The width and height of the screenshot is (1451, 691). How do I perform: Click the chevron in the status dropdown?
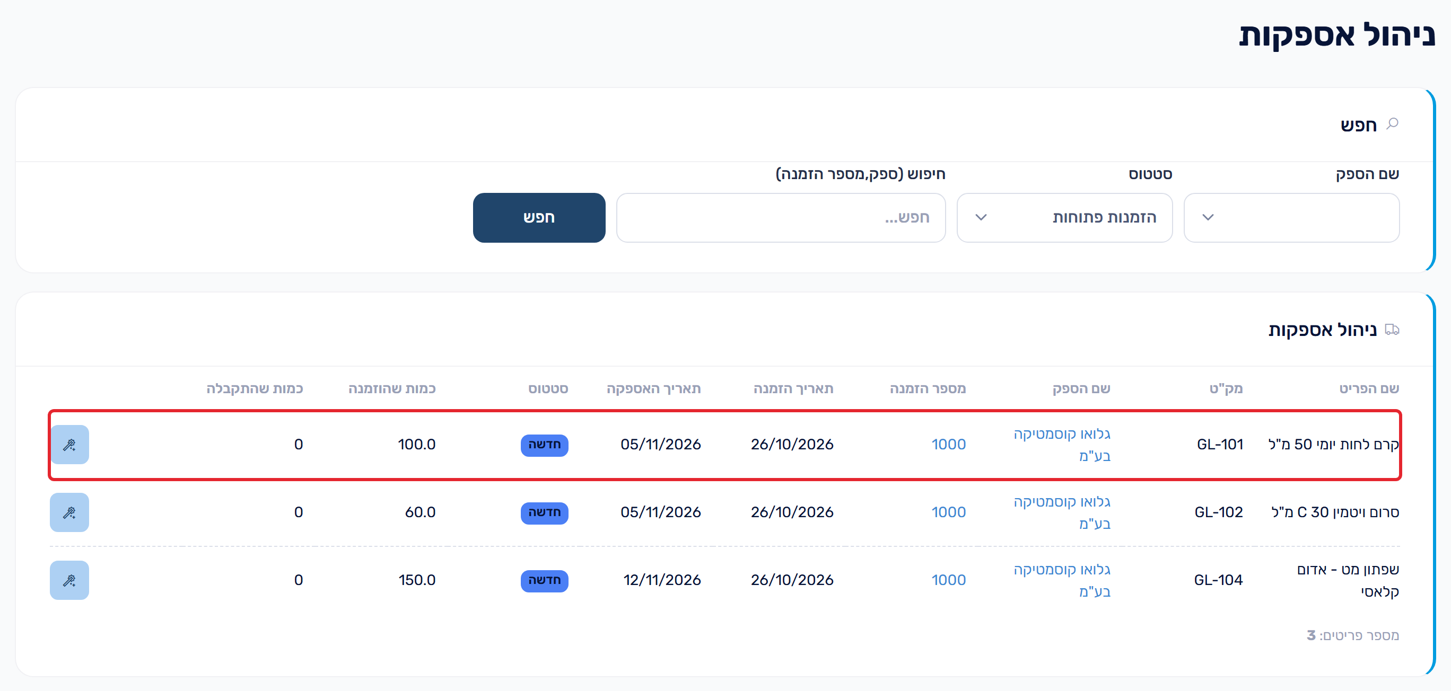pyautogui.click(x=981, y=218)
